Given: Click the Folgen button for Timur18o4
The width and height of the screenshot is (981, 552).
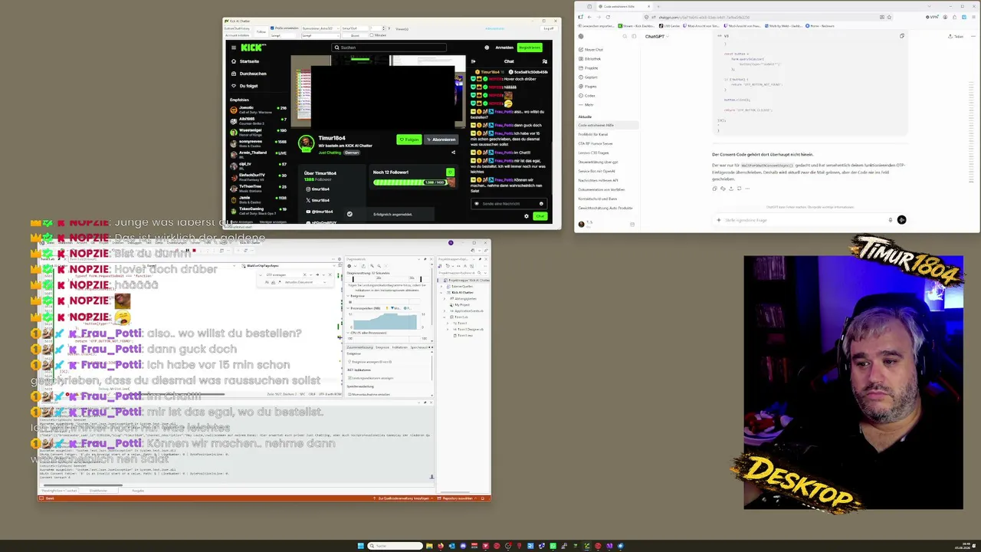Looking at the screenshot, I should 409,140.
